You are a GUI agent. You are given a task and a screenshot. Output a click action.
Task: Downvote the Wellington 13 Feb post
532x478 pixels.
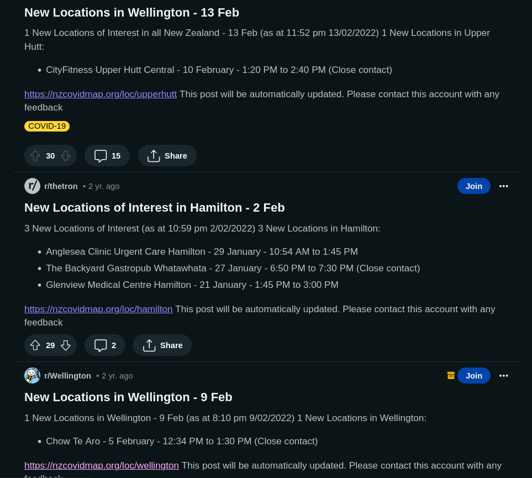click(x=66, y=156)
